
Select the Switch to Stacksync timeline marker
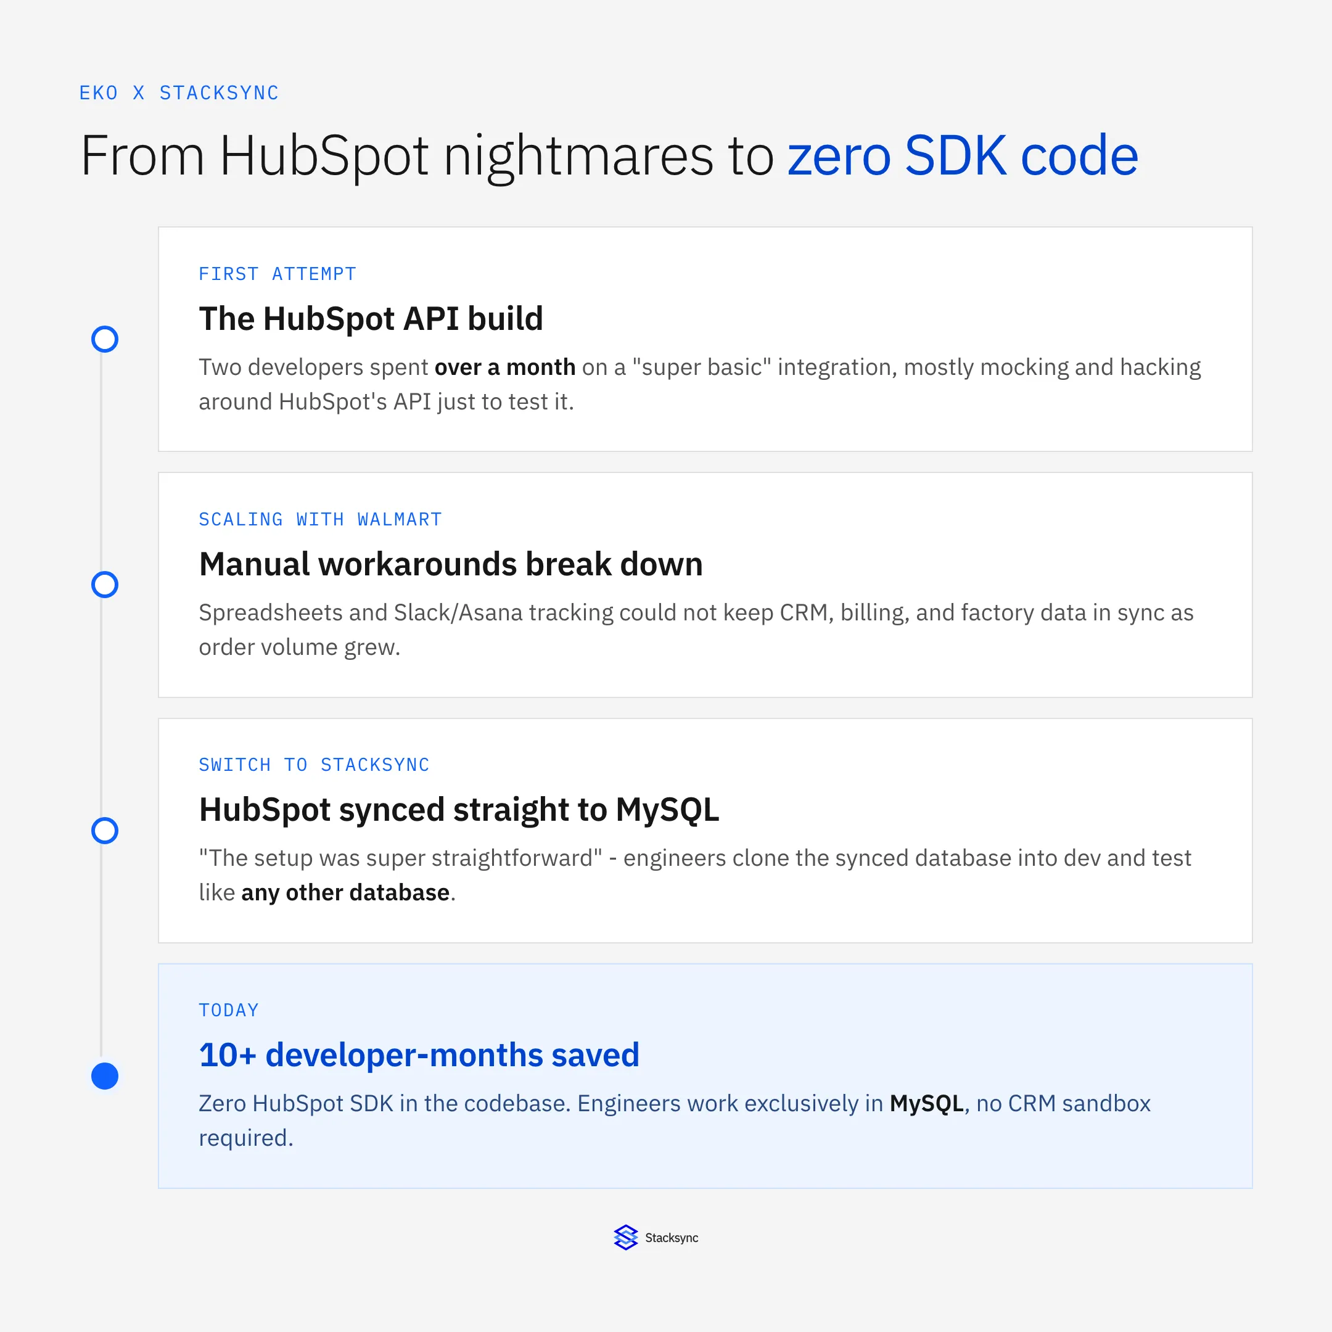point(105,831)
